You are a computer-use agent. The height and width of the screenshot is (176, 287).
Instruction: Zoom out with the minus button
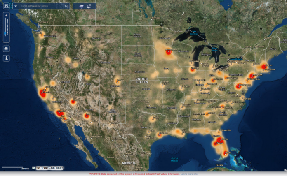coord(6,39)
